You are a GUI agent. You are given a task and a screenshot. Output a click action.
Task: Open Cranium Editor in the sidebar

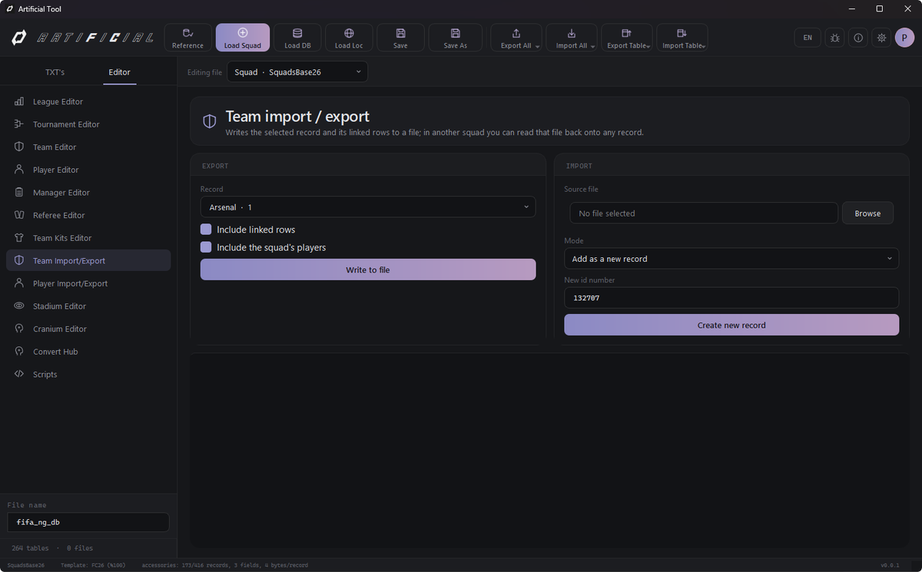(x=88, y=329)
